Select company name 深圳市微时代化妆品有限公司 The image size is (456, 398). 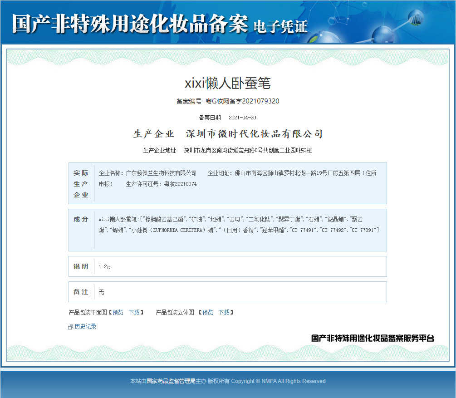[254, 134]
